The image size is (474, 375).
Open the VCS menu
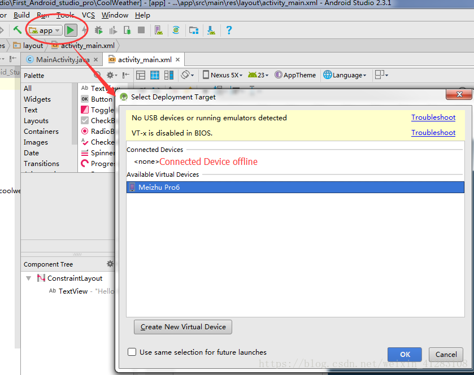(88, 15)
